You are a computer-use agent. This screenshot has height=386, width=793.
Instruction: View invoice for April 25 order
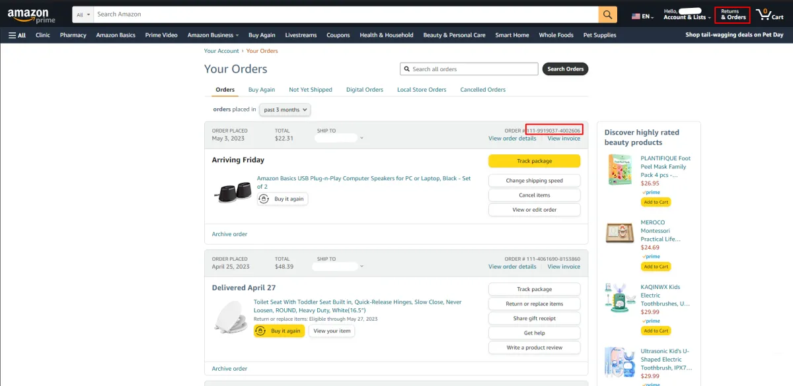pos(564,267)
